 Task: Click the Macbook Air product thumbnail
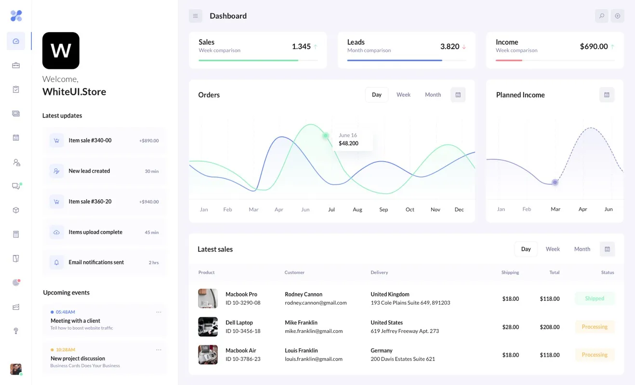(208, 354)
